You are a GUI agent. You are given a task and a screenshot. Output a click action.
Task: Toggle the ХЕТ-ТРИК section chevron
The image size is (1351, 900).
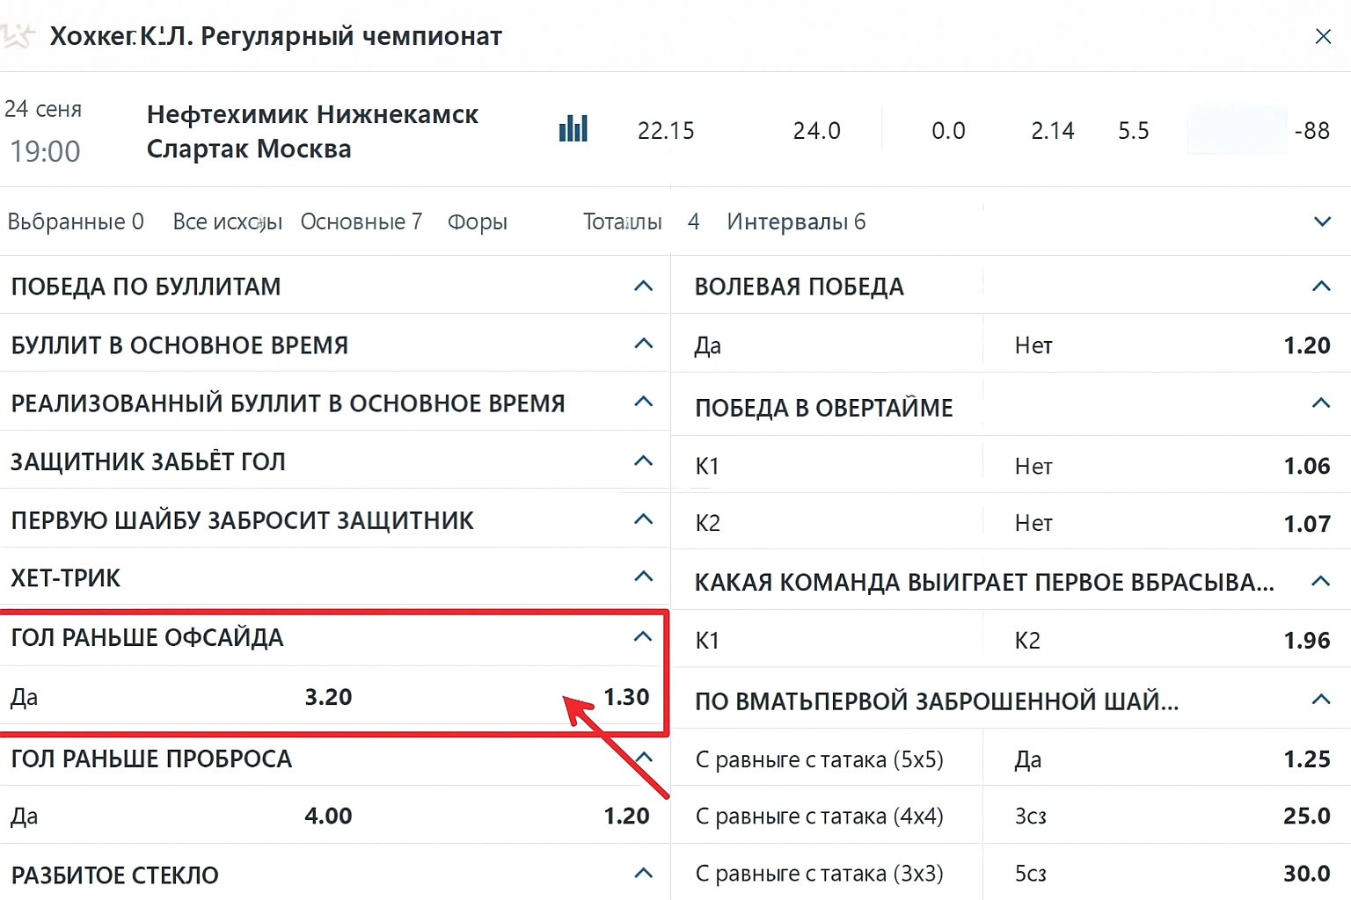[x=643, y=577]
